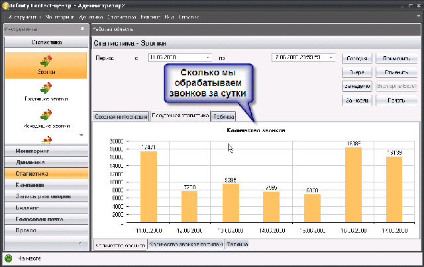Click the Экспорт в Excel button
The height and width of the screenshot is (267, 424).
tap(396, 87)
